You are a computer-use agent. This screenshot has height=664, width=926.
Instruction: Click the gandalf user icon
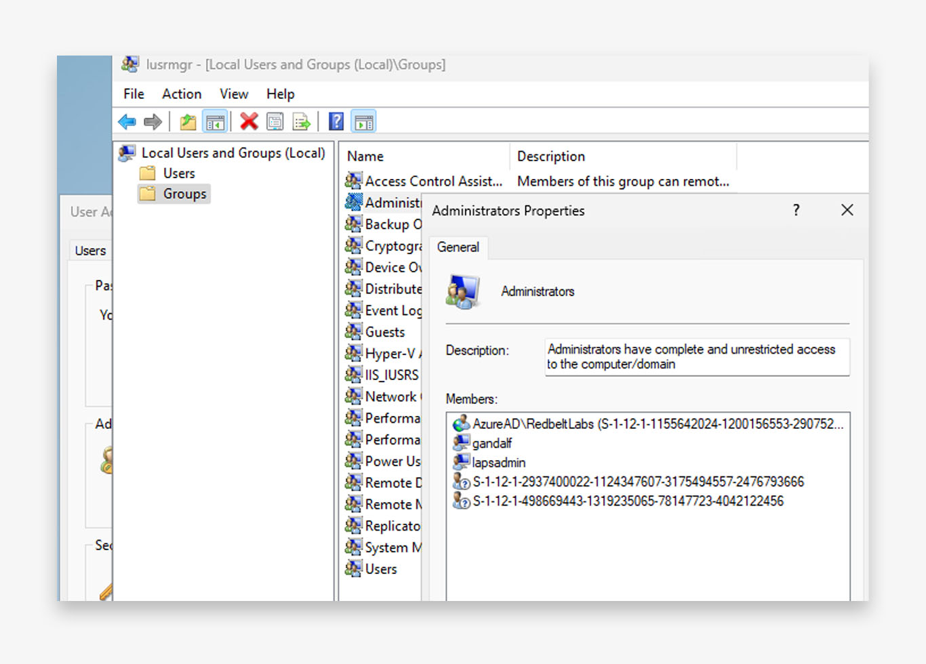462,443
